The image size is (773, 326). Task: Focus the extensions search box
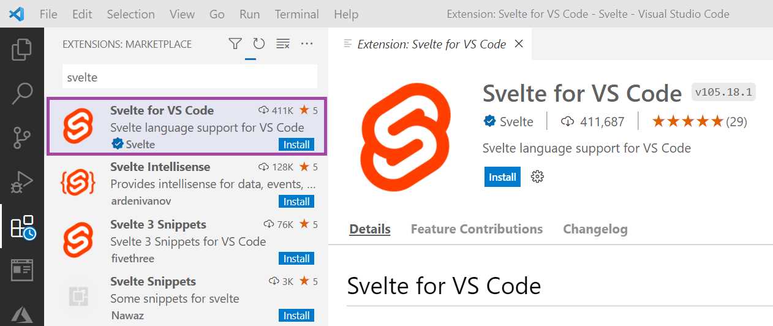(190, 77)
